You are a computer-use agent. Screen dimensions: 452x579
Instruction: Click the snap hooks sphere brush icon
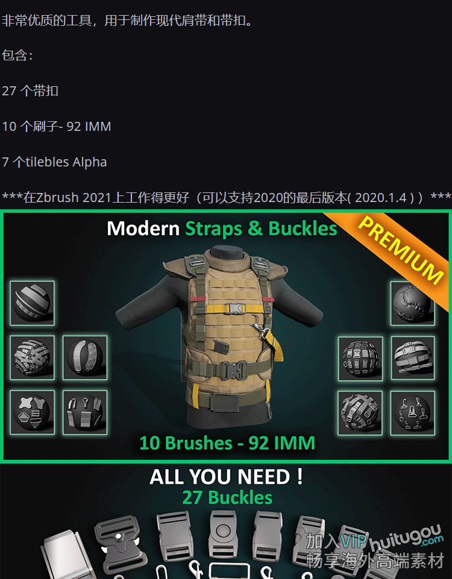coord(413,413)
